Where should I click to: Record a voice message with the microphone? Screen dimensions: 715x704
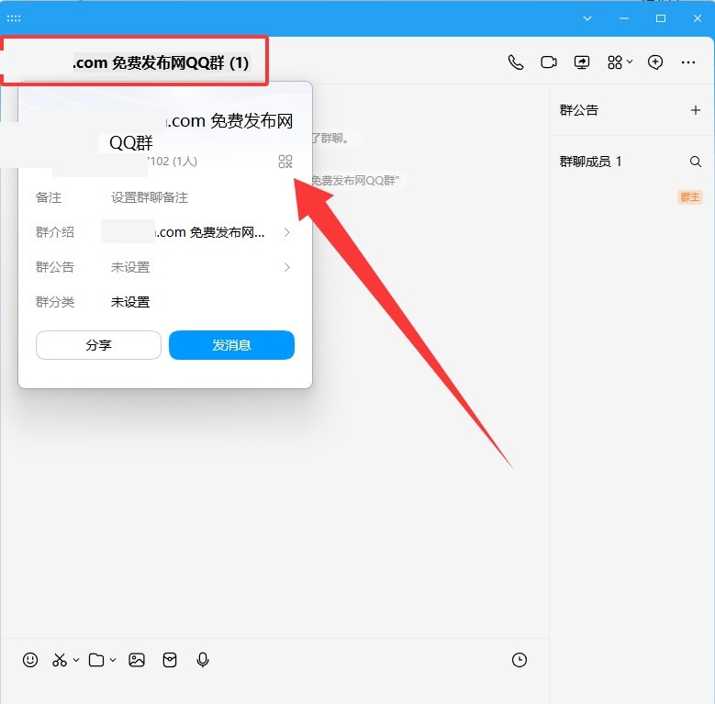(x=203, y=660)
